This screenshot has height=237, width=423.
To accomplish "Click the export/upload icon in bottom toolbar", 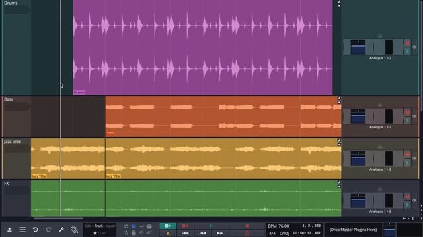I will 9,230.
